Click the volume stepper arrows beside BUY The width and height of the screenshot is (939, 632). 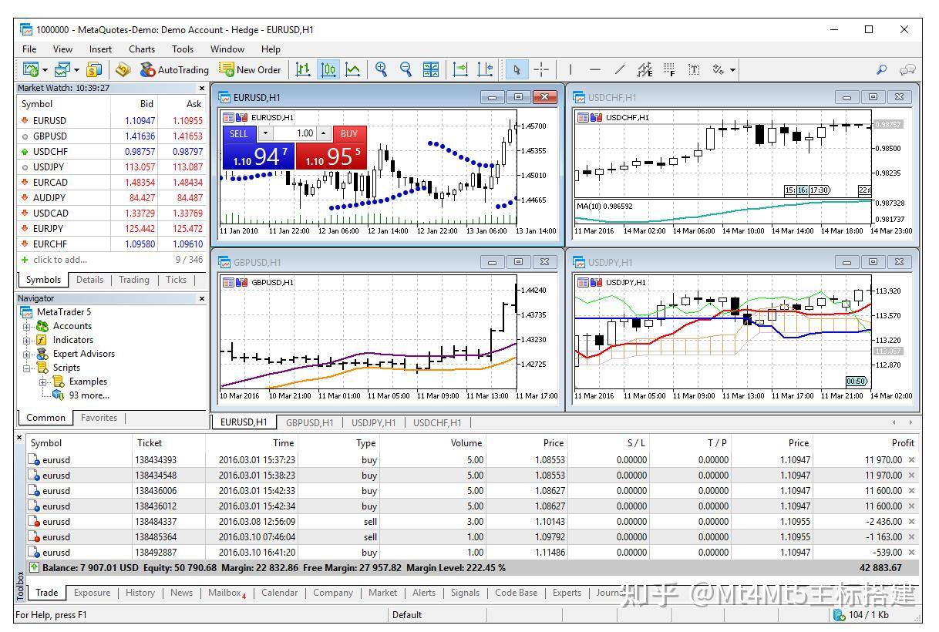(x=324, y=133)
